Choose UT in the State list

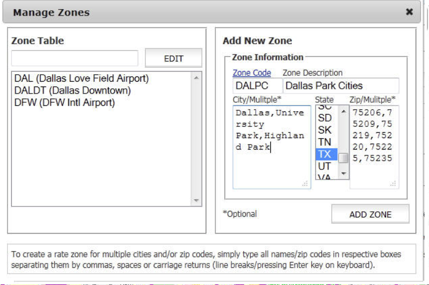[325, 167]
